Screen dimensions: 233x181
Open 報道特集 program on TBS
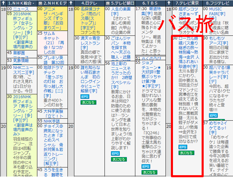(x=151, y=11)
